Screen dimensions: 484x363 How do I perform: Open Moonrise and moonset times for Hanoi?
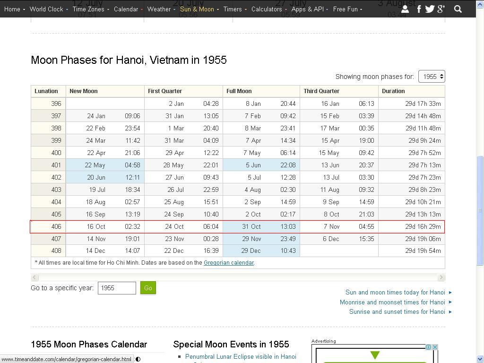tap(392, 302)
